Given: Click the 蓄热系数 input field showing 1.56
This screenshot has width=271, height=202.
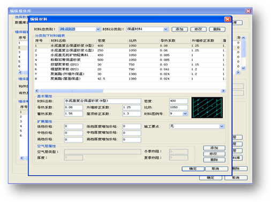Looking at the screenshot, I should point(73,114).
